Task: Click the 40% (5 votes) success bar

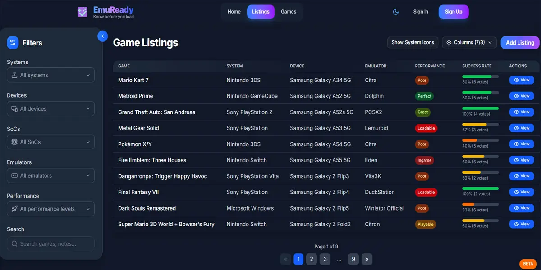Action: coord(481,140)
